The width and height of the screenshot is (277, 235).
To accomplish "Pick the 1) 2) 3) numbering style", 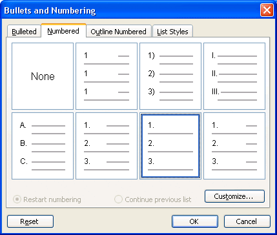I will coord(170,76).
